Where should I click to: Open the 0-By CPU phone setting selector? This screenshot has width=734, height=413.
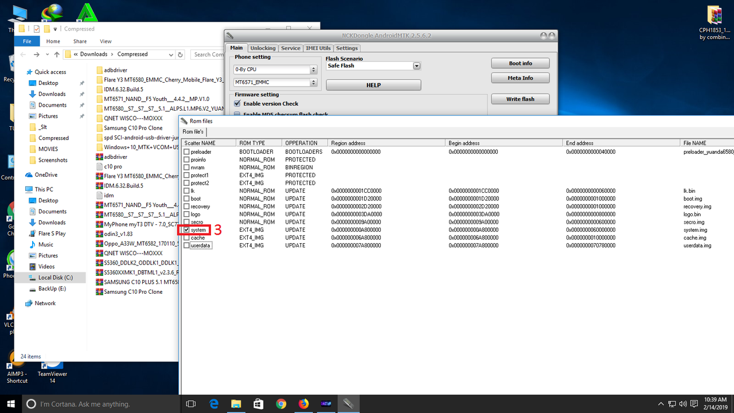coord(313,68)
